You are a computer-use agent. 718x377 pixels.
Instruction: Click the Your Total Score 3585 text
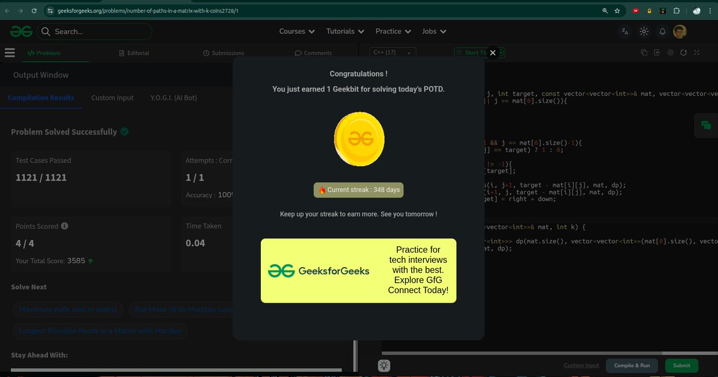pos(54,260)
